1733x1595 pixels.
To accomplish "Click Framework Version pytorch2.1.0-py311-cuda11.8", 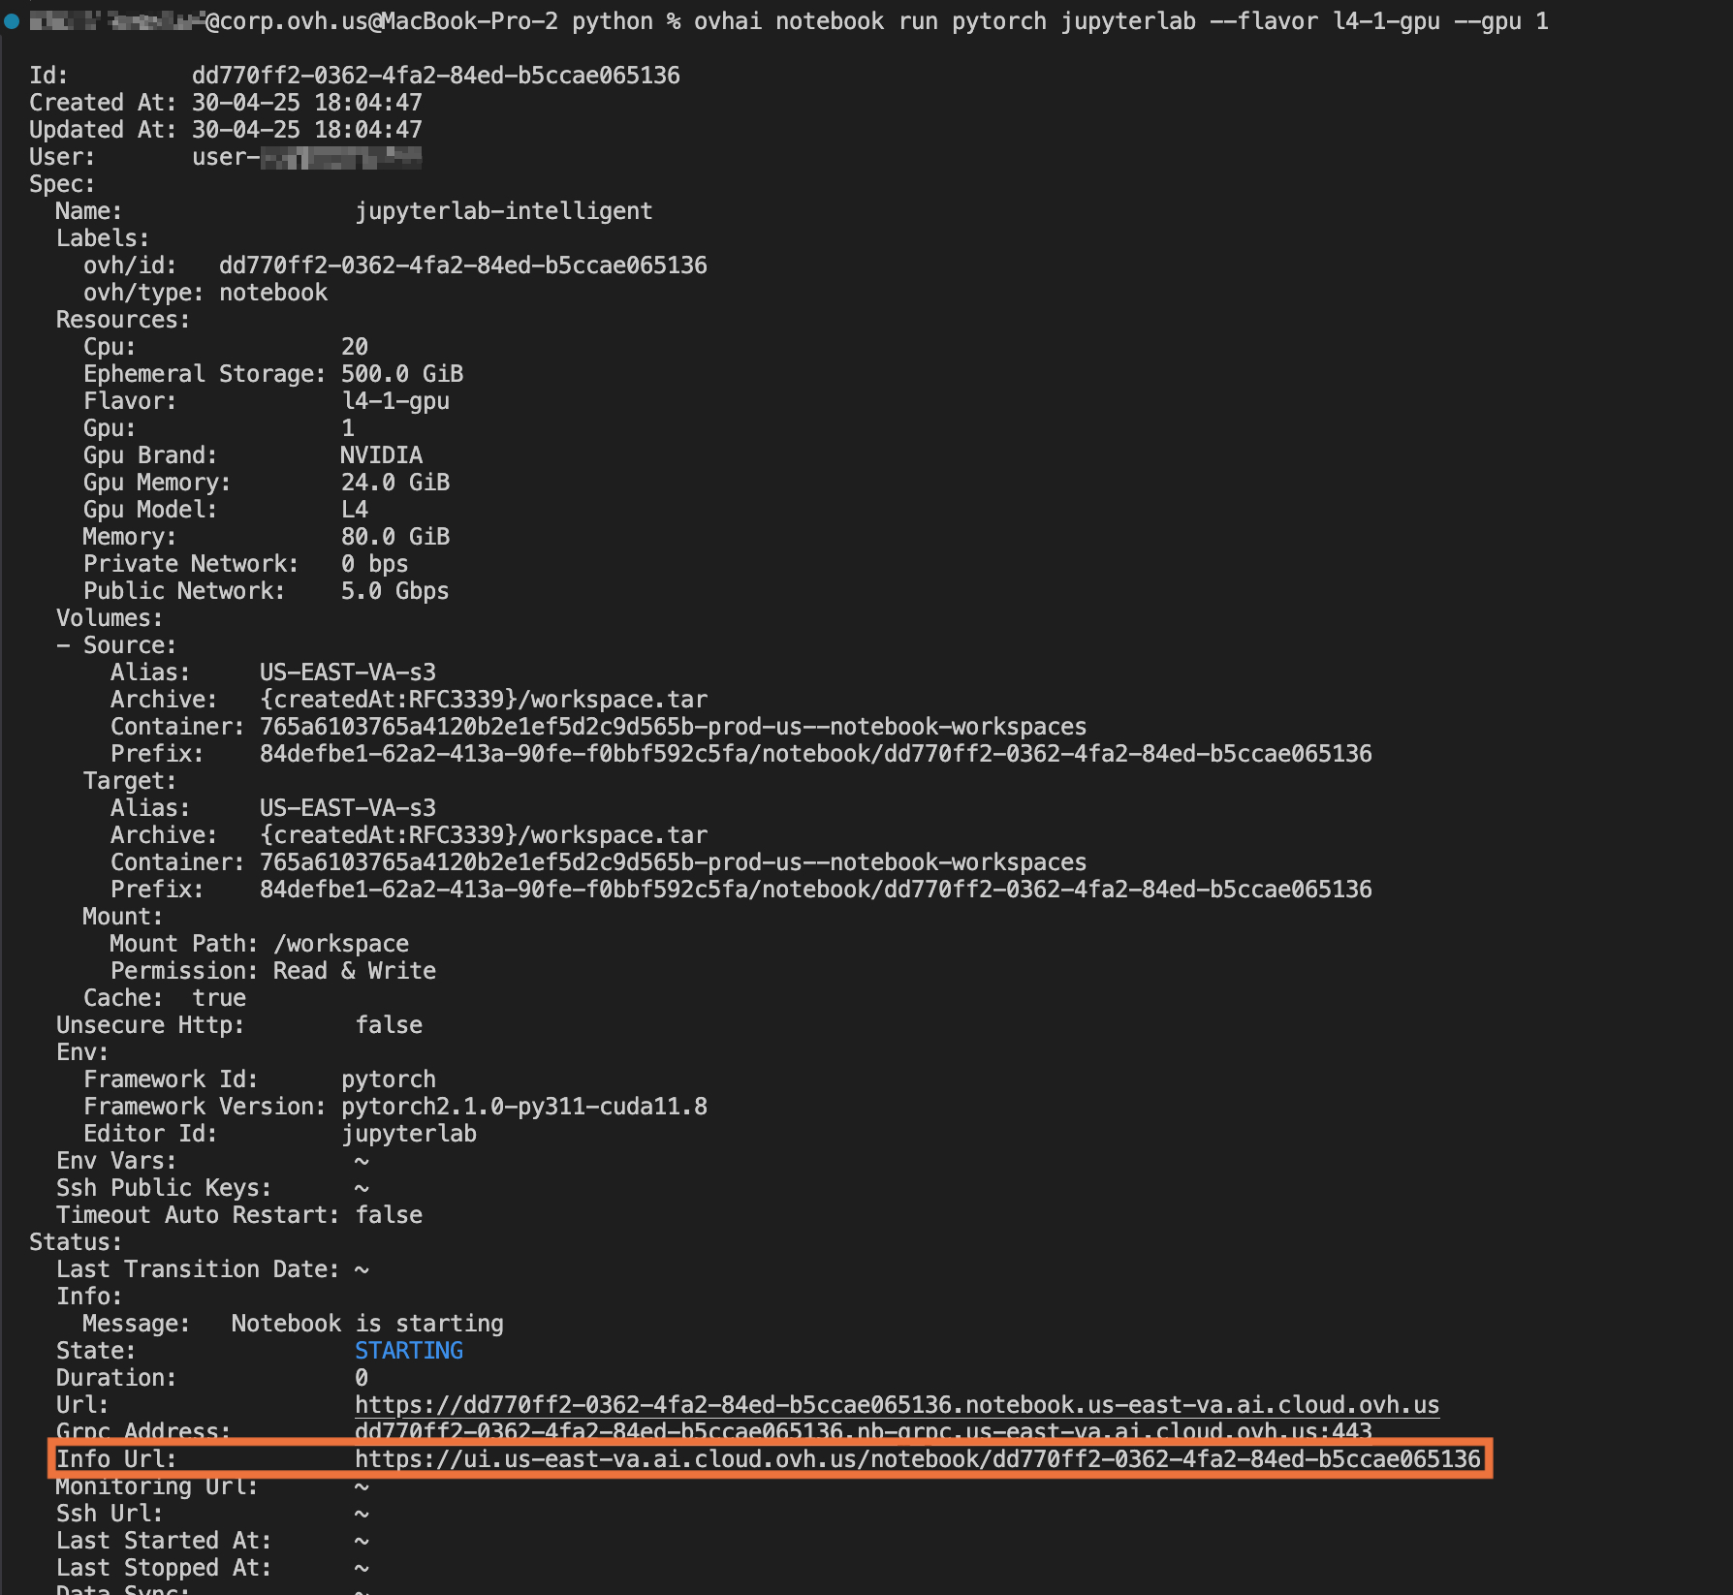I will coord(524,1107).
